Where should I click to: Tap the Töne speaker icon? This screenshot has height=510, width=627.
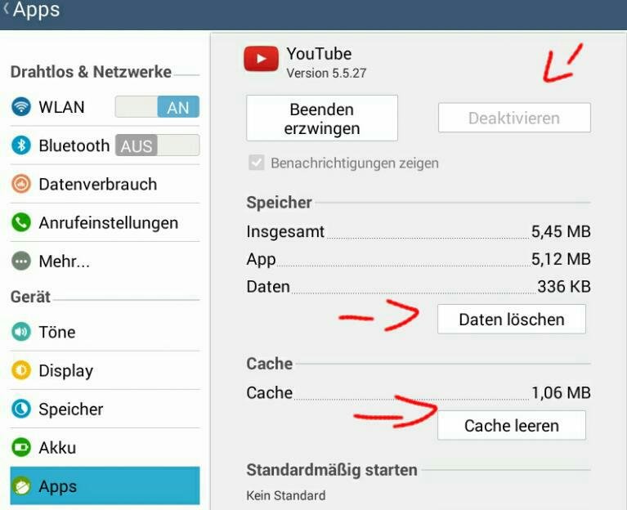[x=20, y=332]
